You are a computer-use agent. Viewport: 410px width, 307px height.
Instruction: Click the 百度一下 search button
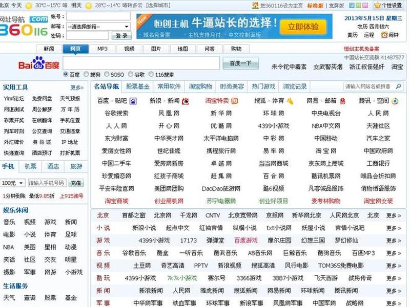240,63
